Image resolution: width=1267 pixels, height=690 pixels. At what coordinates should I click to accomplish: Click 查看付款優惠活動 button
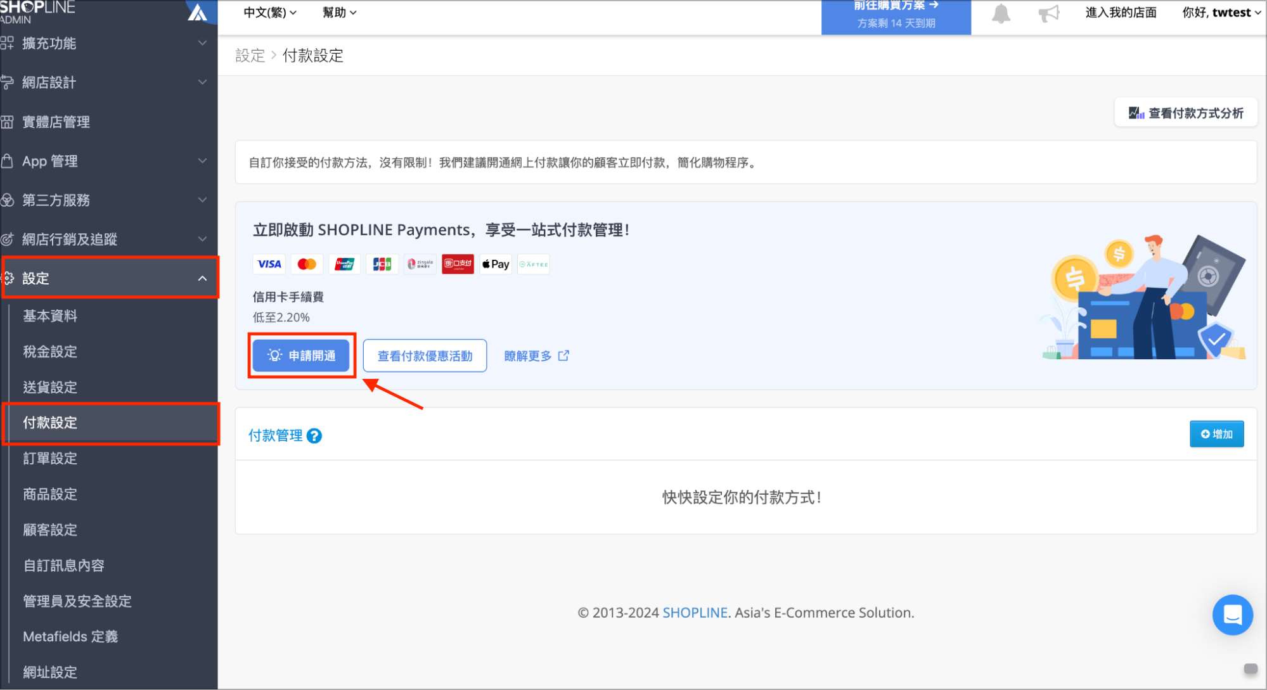coord(425,355)
